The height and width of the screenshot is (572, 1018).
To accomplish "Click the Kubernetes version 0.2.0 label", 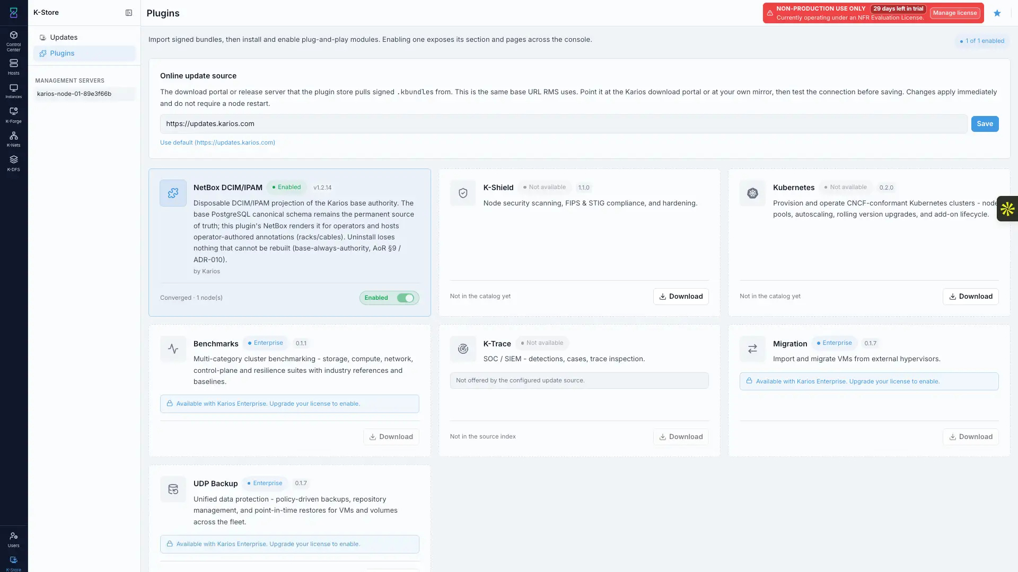I will (886, 188).
